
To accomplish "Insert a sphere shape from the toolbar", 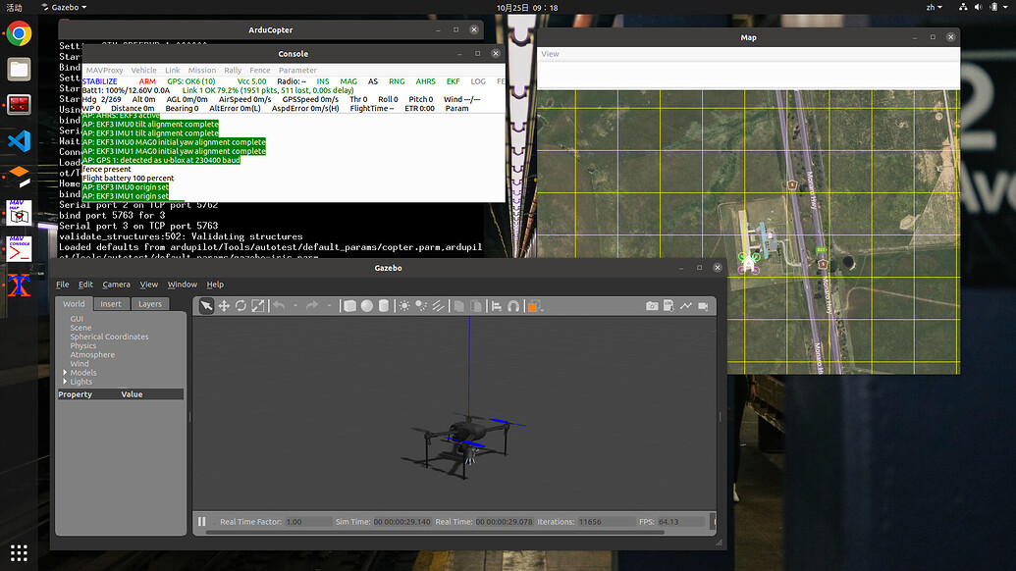I will [x=366, y=306].
